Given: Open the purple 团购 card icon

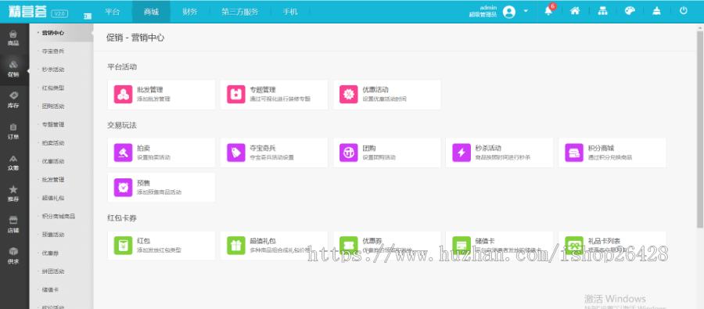Looking at the screenshot, I should [349, 153].
